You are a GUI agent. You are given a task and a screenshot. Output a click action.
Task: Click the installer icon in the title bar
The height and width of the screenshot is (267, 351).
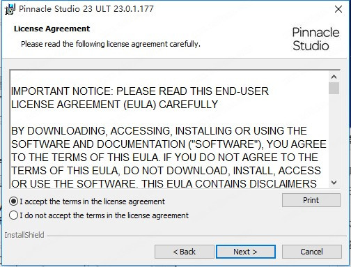pos(10,9)
